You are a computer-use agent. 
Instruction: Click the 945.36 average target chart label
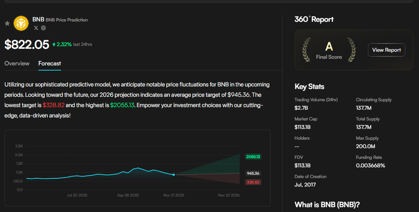tap(253, 173)
